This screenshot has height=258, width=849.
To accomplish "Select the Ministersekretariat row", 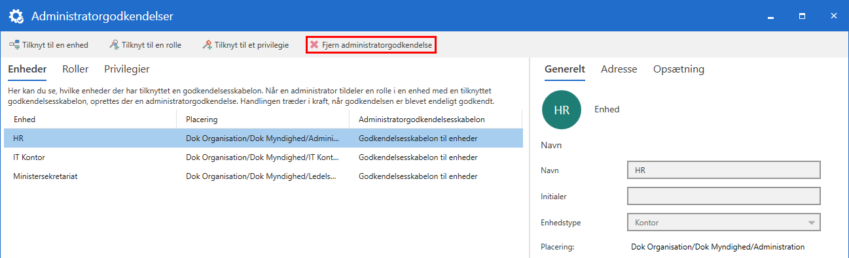I will 263,176.
